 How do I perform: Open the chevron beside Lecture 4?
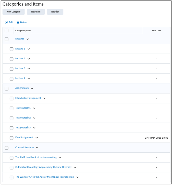point(29,78)
